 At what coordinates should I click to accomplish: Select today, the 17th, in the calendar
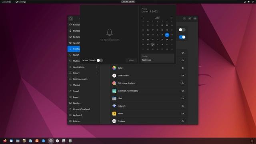coord(167,35)
